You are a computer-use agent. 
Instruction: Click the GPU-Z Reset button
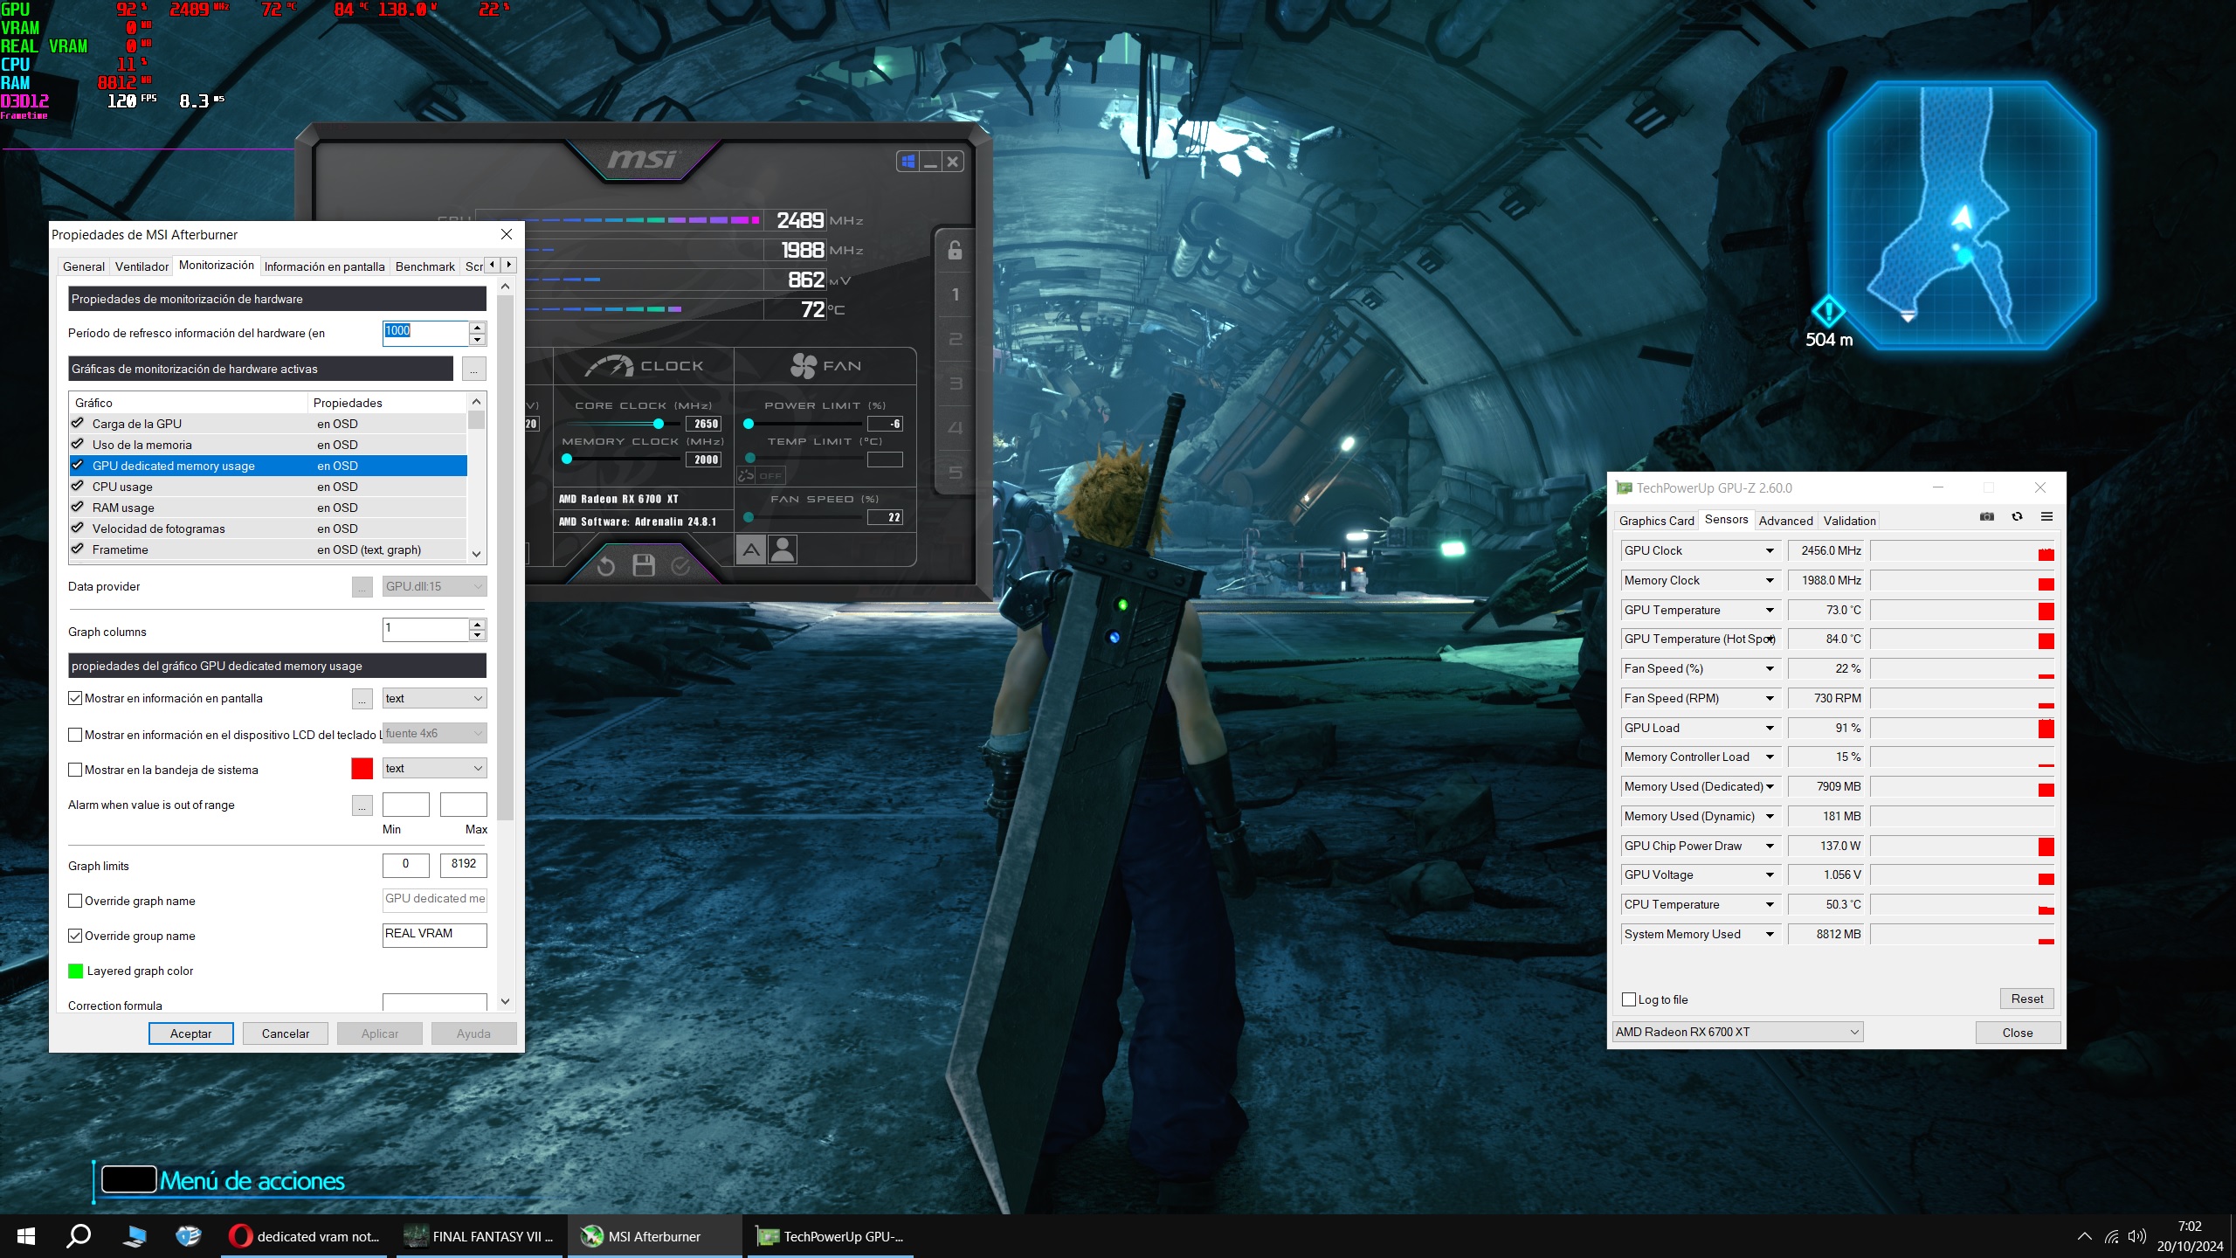[2026, 999]
